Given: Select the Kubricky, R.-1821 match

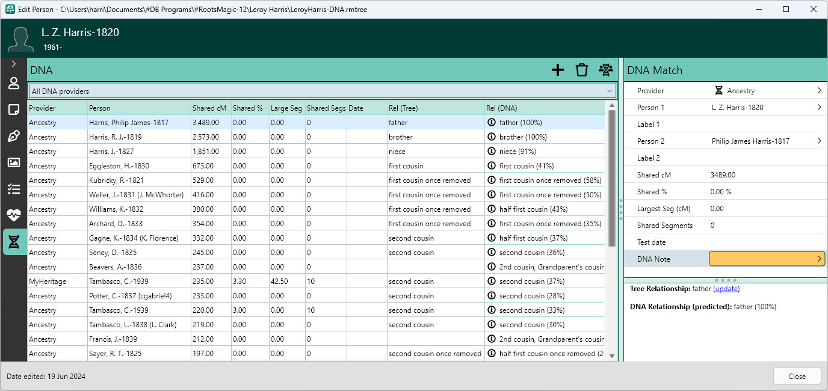Looking at the screenshot, I should click(317, 180).
